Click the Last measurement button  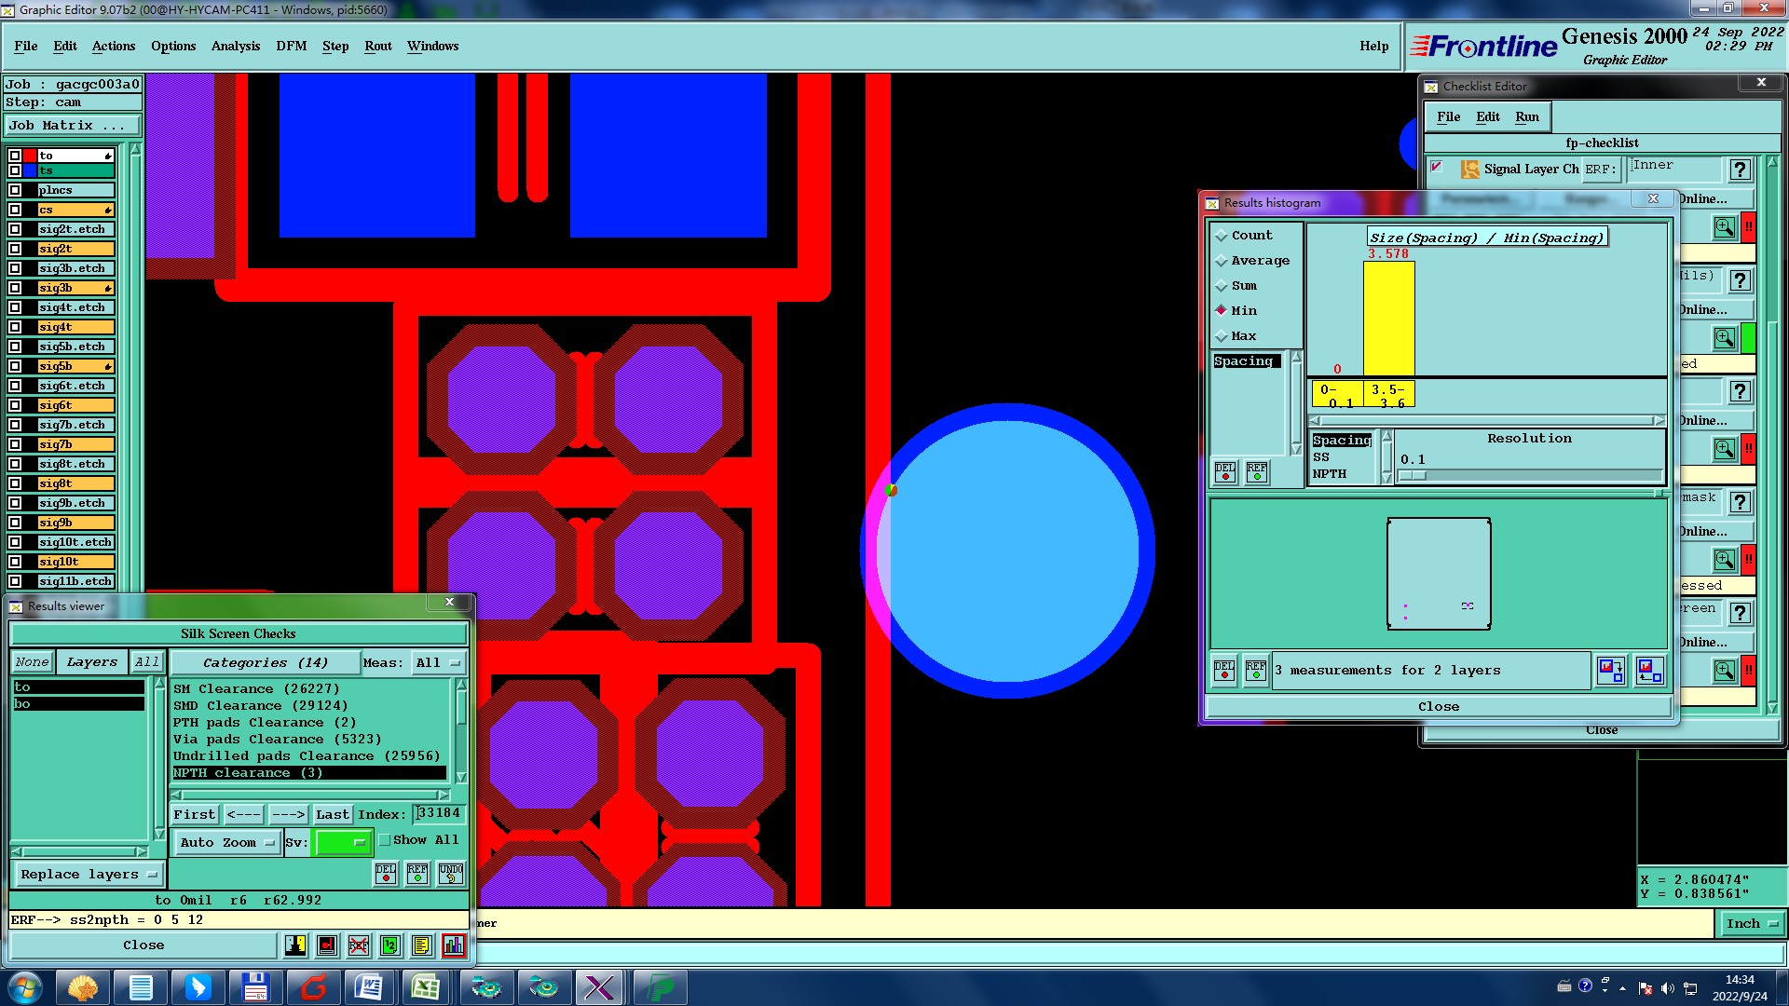(x=332, y=814)
